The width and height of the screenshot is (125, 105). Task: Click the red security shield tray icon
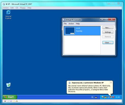point(114,97)
